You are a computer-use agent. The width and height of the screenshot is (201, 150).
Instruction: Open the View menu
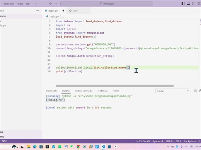pyautogui.click(x=20, y=3)
